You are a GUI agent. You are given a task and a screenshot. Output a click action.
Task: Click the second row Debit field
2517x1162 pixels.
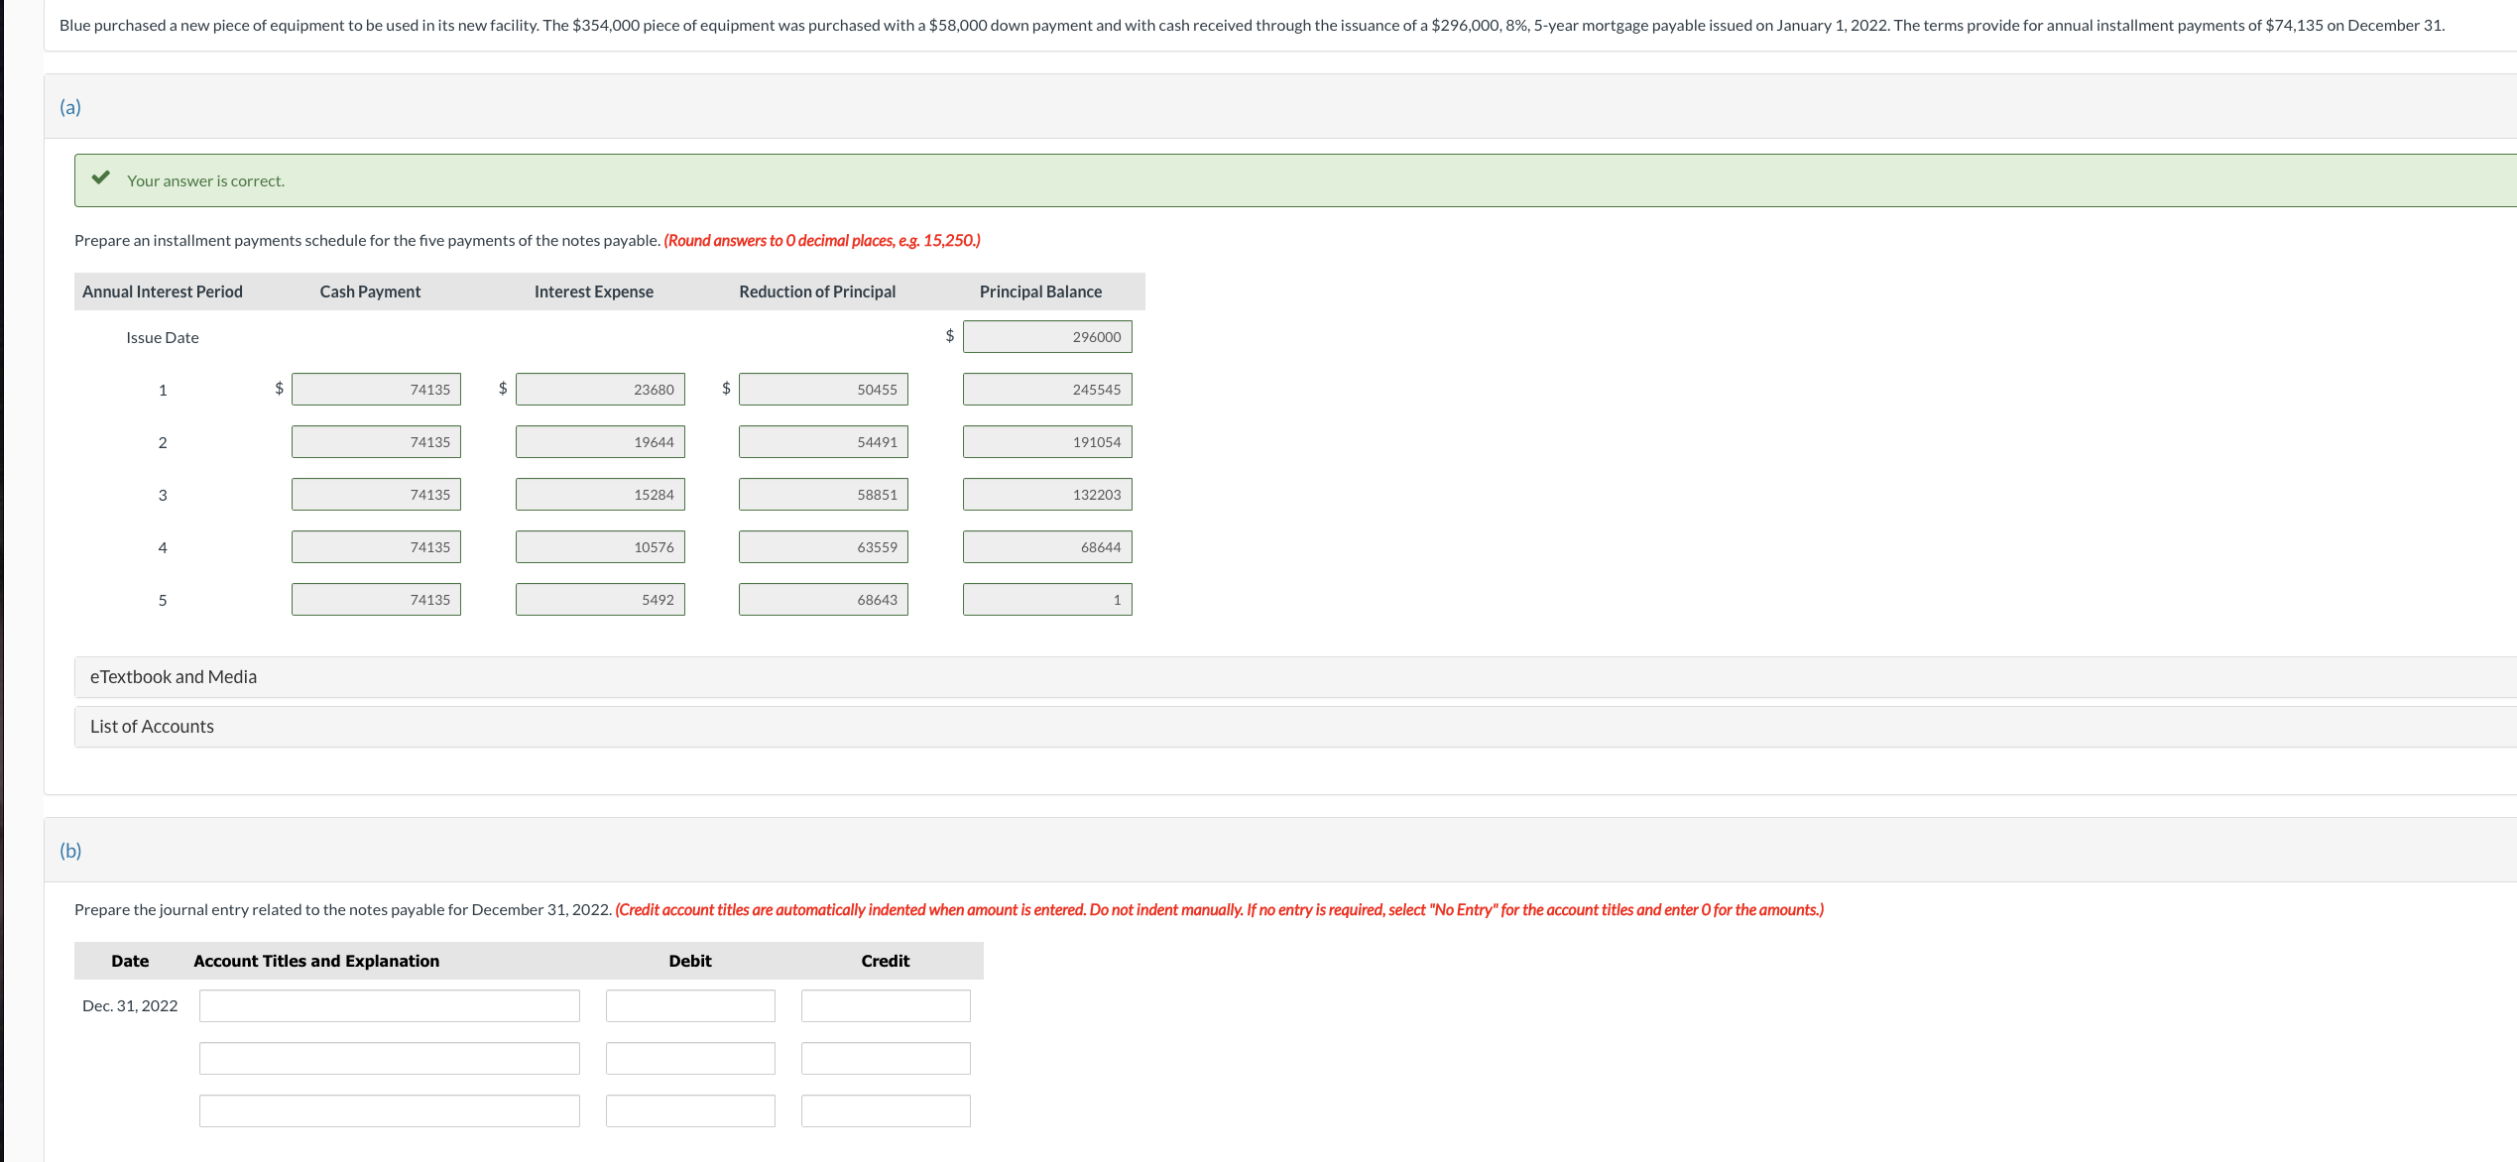point(690,1059)
